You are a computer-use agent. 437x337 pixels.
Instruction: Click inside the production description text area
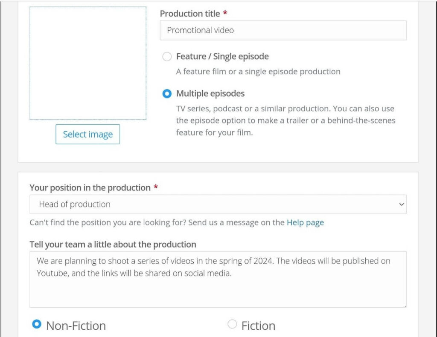click(x=218, y=279)
